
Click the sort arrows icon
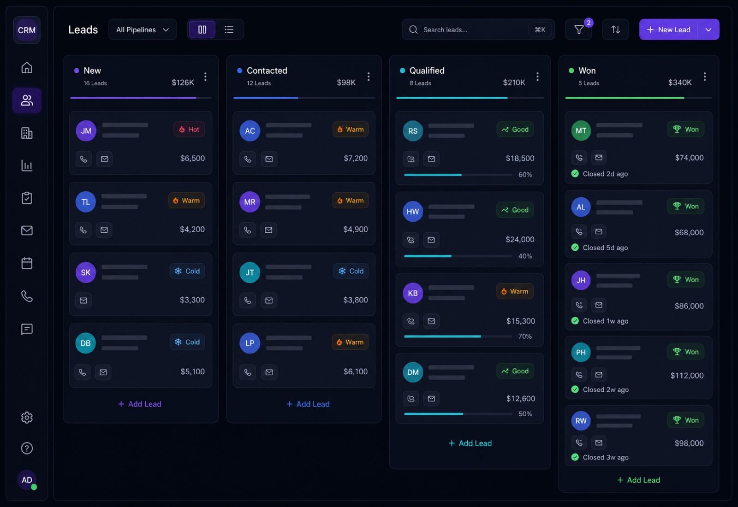click(x=615, y=29)
